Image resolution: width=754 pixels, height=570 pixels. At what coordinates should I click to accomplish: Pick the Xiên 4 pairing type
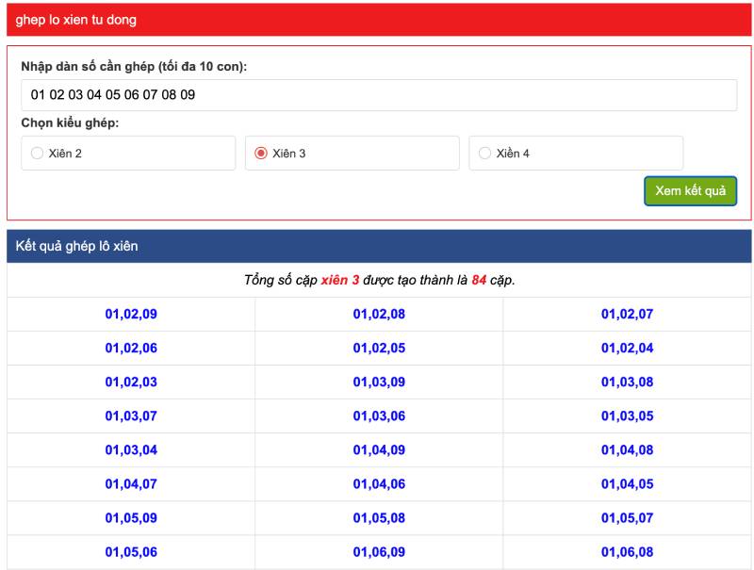[485, 154]
